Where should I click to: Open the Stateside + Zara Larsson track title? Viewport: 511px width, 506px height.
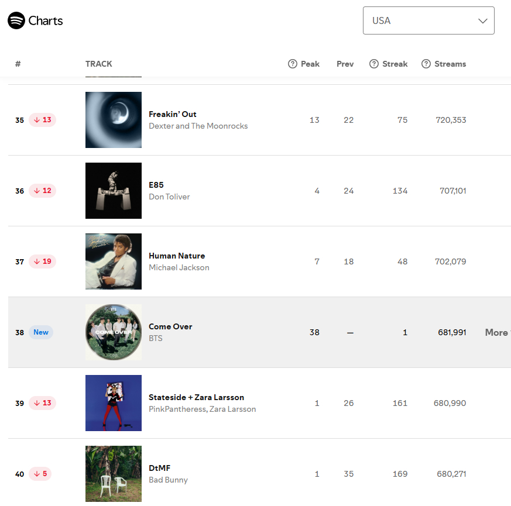(x=196, y=397)
